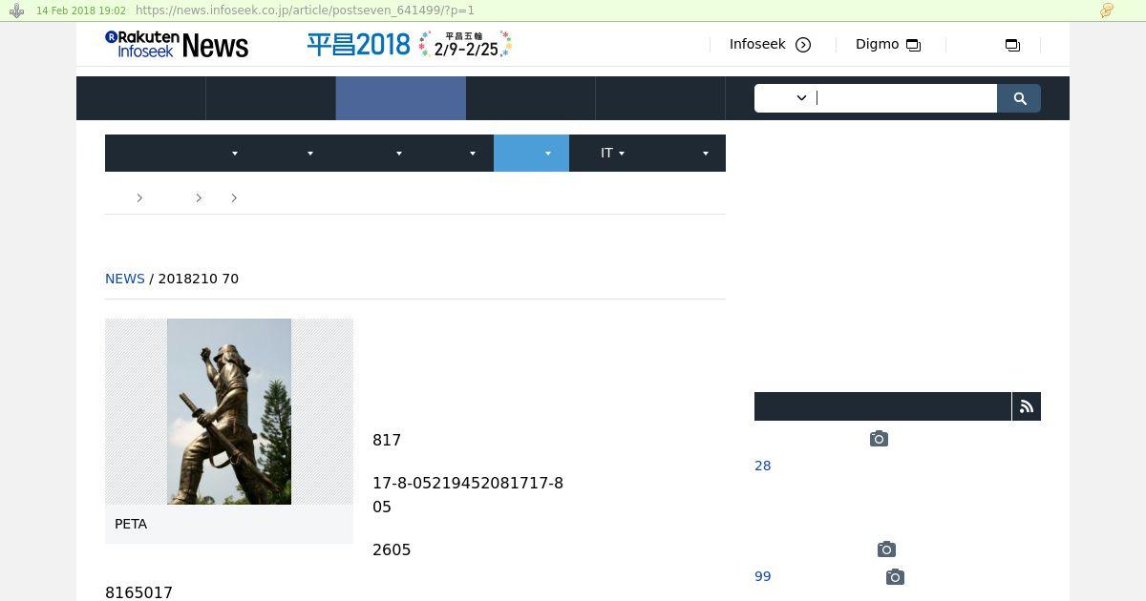Click the Rakuten Infoseek News logo
The width and height of the screenshot is (1146, 601).
click(177, 44)
